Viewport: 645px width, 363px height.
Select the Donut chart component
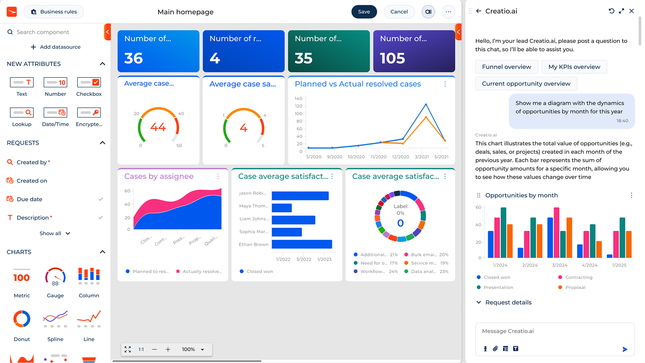click(22, 319)
